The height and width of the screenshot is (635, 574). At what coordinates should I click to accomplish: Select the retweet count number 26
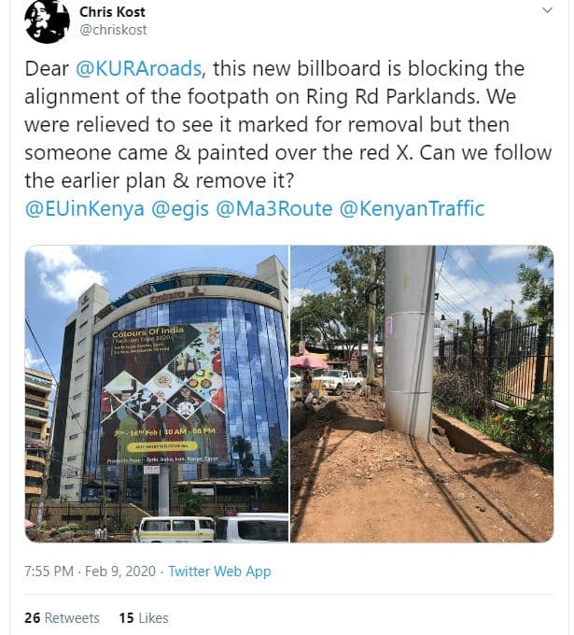pyautogui.click(x=33, y=618)
